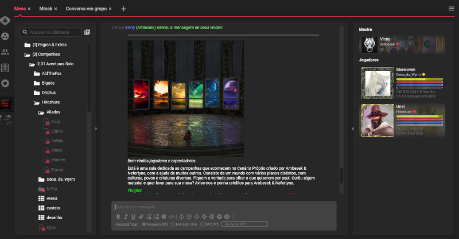The width and height of the screenshot is (459, 239).
Task: Collapse the [2] Campanhas folder
Action: pos(42,54)
